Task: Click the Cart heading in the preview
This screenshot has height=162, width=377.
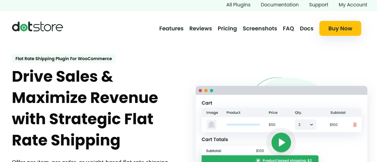Action: click(207, 103)
